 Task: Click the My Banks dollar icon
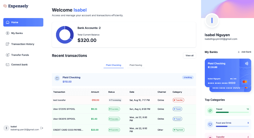tap(7, 33)
